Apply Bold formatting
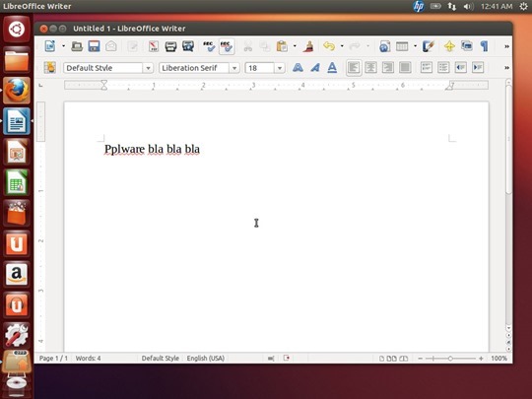Viewport: 532px width, 399px height. (298, 68)
